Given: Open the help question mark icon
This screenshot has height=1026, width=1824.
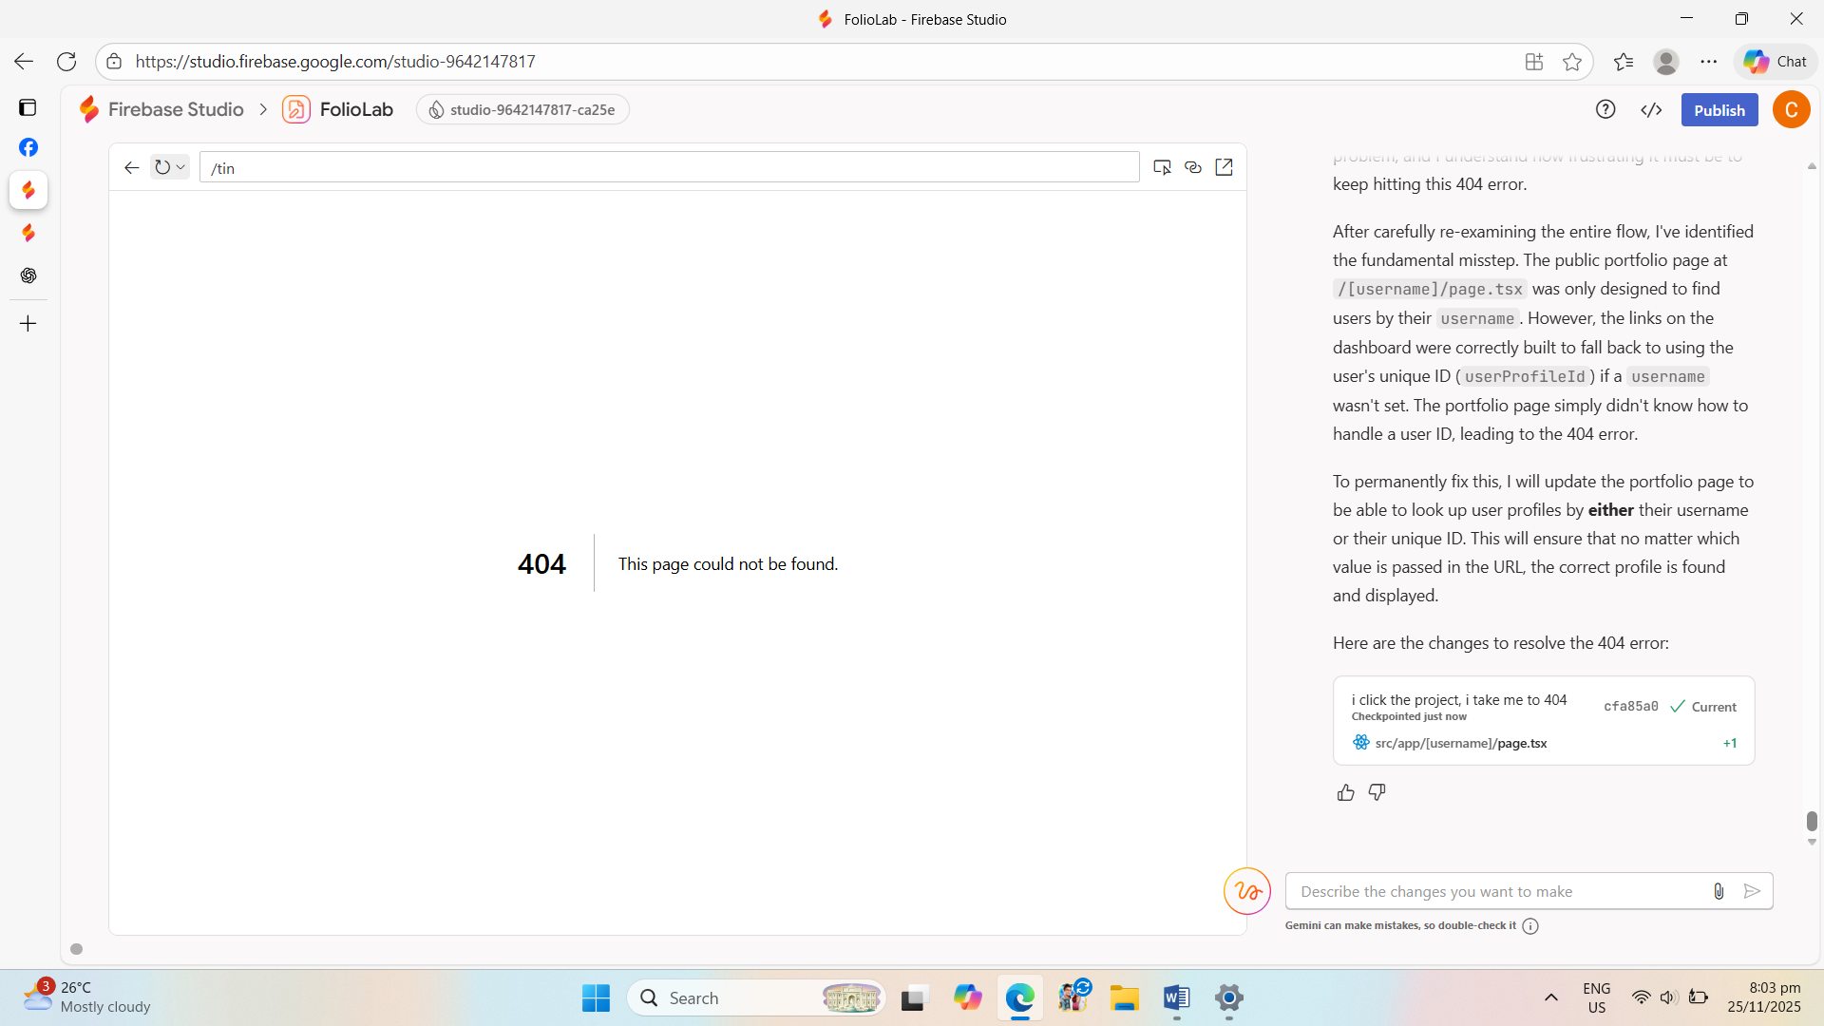Looking at the screenshot, I should click(x=1605, y=109).
